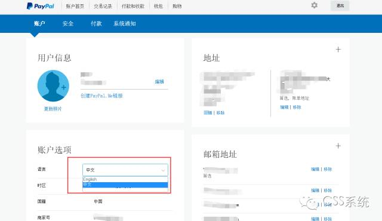382x221 pixels.
Task: Choose 中文 in language list
Action: 125,185
